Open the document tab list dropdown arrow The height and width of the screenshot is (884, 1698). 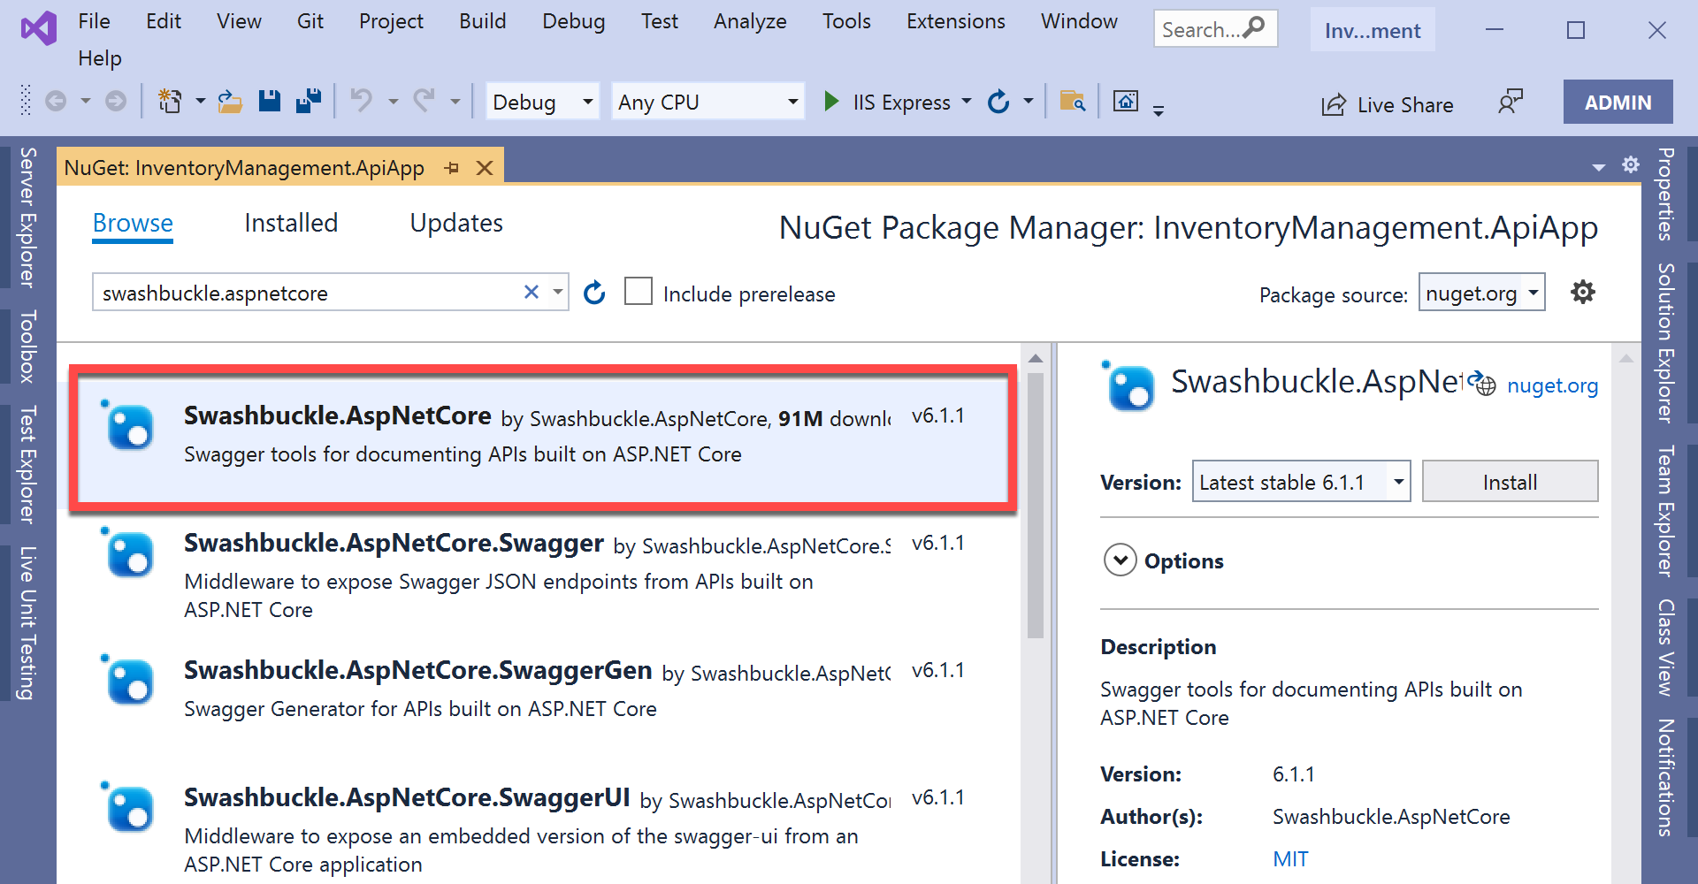click(1599, 167)
